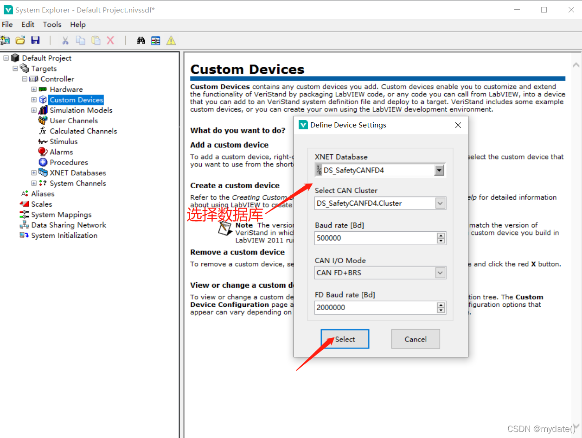Viewport: 582px width, 438px height.
Task: Click the Cut scissors toolbar icon
Action: click(65, 40)
